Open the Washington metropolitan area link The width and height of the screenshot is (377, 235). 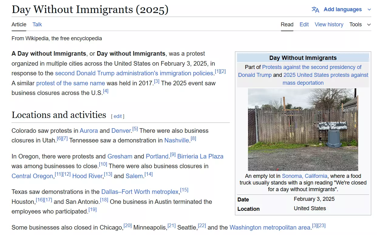[x=270, y=227]
